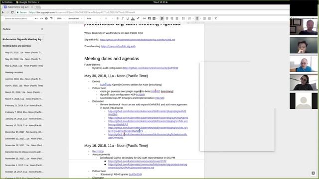
Task: Click the Explore button at bottom right
Action: tap(313, 173)
